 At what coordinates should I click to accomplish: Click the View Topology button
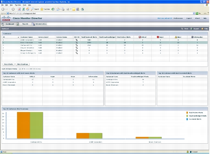pyautogui.click(x=23, y=64)
